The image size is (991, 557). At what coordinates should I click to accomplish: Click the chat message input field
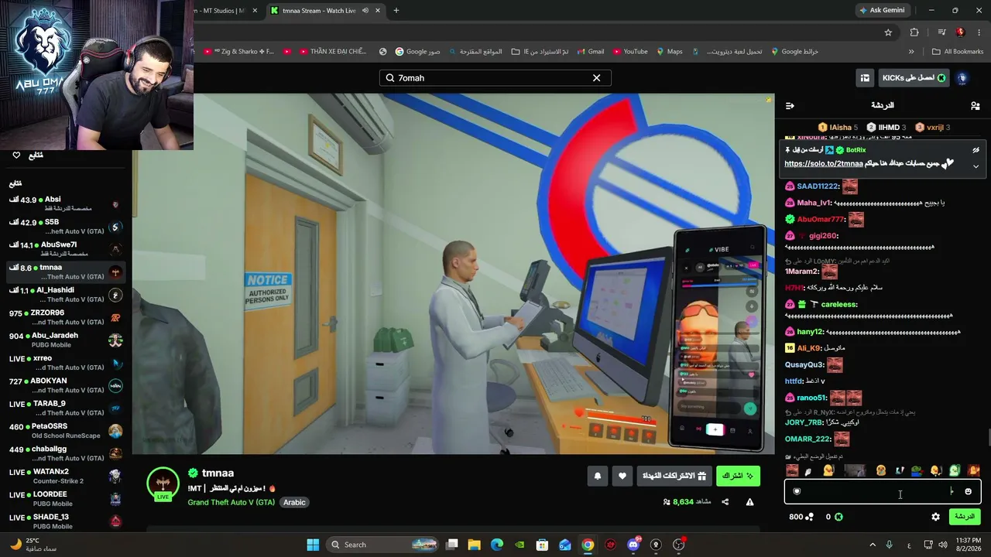883,491
